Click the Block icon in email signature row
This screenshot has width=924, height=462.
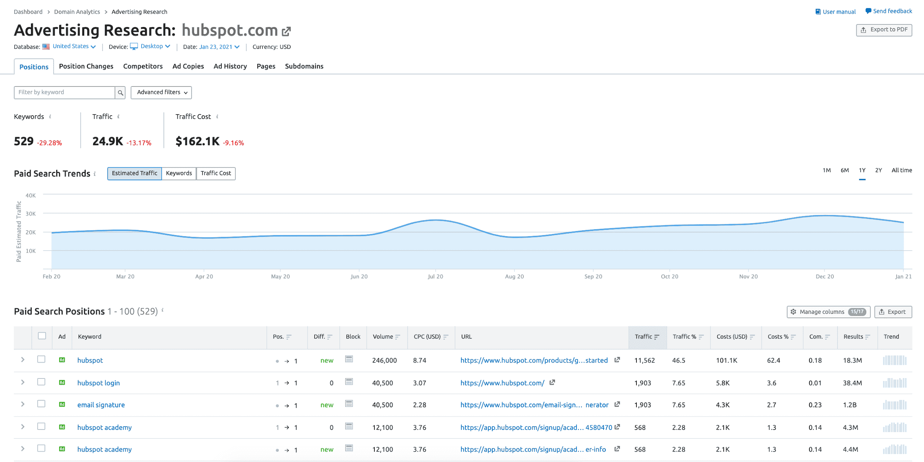349,404
